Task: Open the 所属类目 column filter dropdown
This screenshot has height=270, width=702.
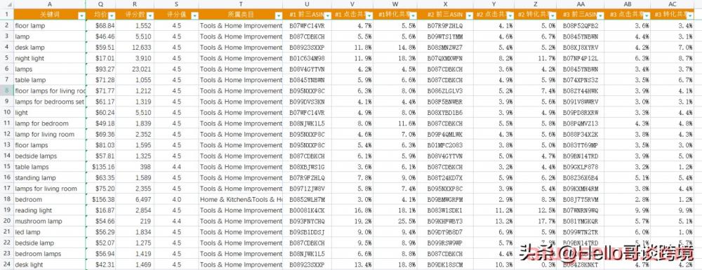Action: point(279,15)
